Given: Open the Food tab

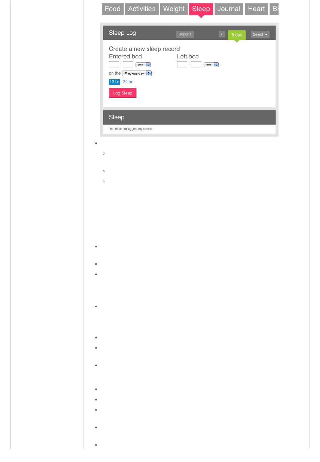Looking at the screenshot, I should pyautogui.click(x=113, y=9).
